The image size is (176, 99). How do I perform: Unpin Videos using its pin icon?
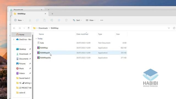(30, 73)
